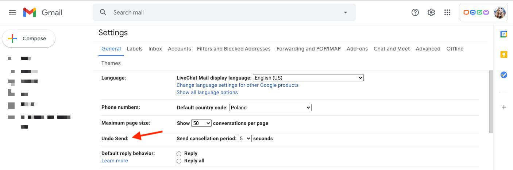The width and height of the screenshot is (513, 170).
Task: Open the Support help icon
Action: (415, 12)
